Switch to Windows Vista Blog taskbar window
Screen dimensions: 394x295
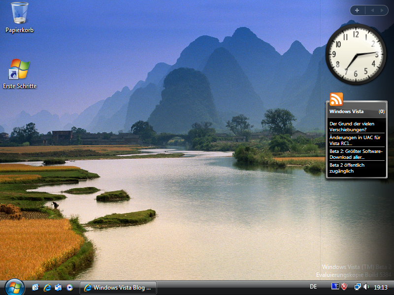(x=118, y=287)
